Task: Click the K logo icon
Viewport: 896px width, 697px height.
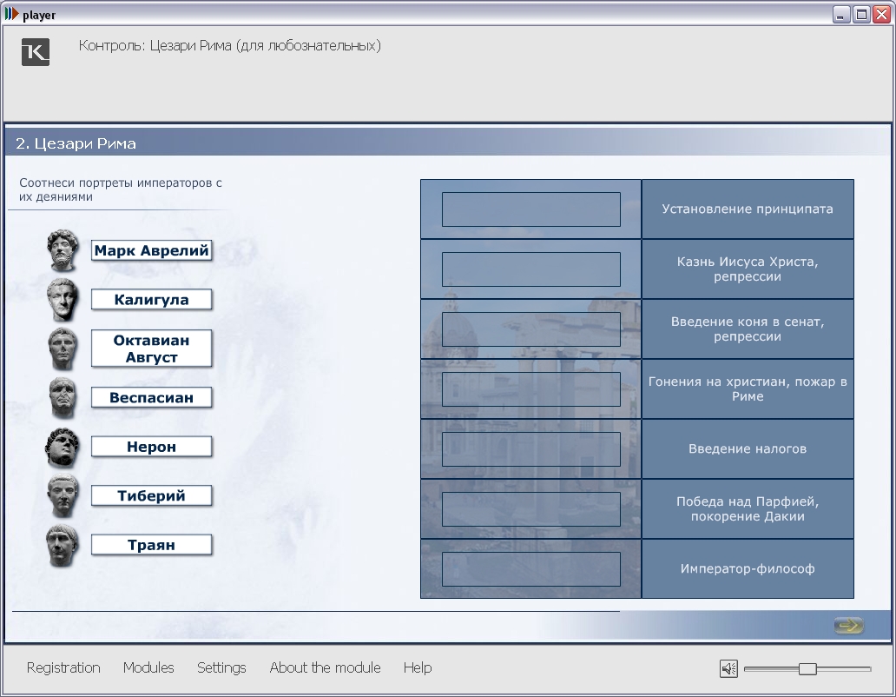Action: pos(36,52)
